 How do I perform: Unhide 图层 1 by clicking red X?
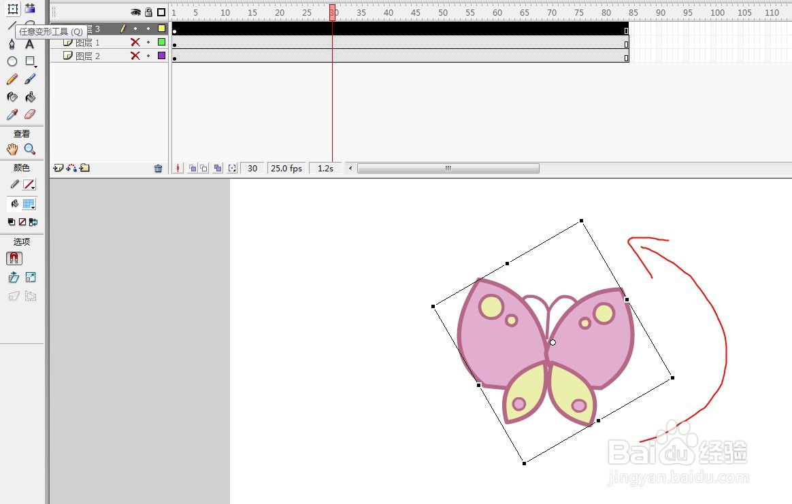tap(135, 42)
